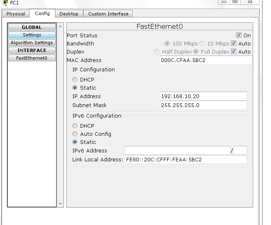Screen dimensions: 271x225
Task: Click the sidebar scrollbar down arrow
Action: [61, 204]
